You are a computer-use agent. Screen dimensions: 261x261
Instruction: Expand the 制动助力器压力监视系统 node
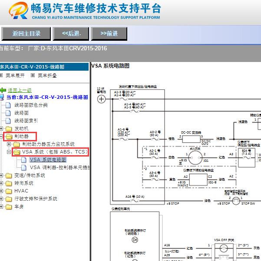pyautogui.click(x=9, y=144)
